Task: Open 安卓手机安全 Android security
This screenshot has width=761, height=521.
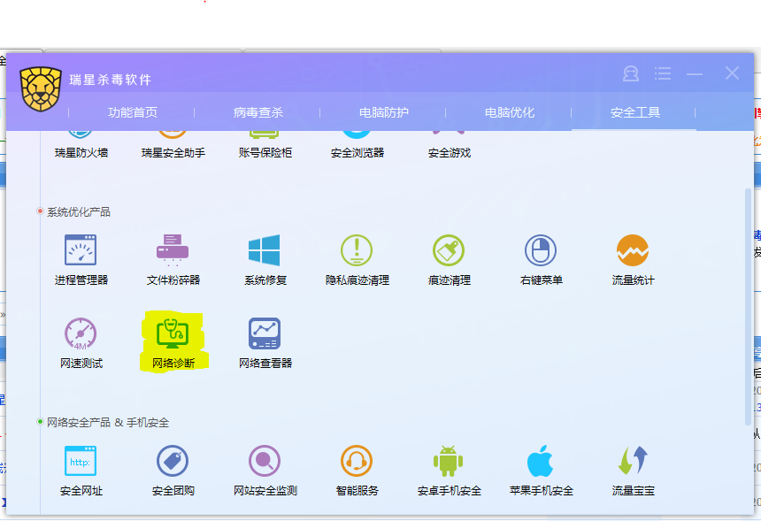Action: [x=449, y=471]
